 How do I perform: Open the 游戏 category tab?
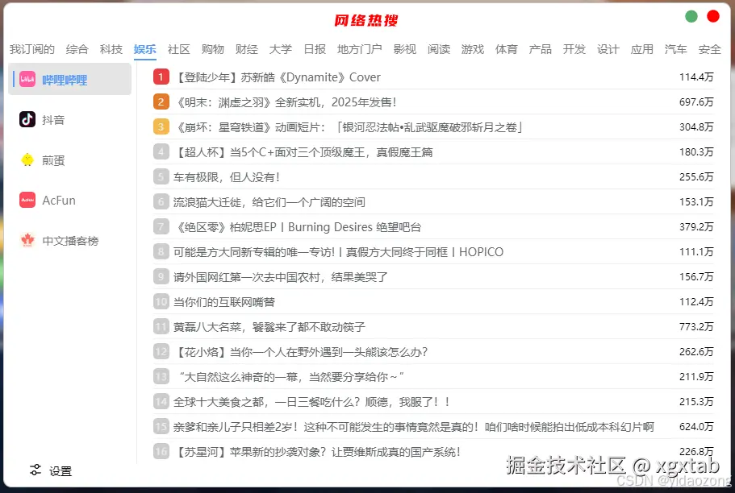tap(473, 49)
